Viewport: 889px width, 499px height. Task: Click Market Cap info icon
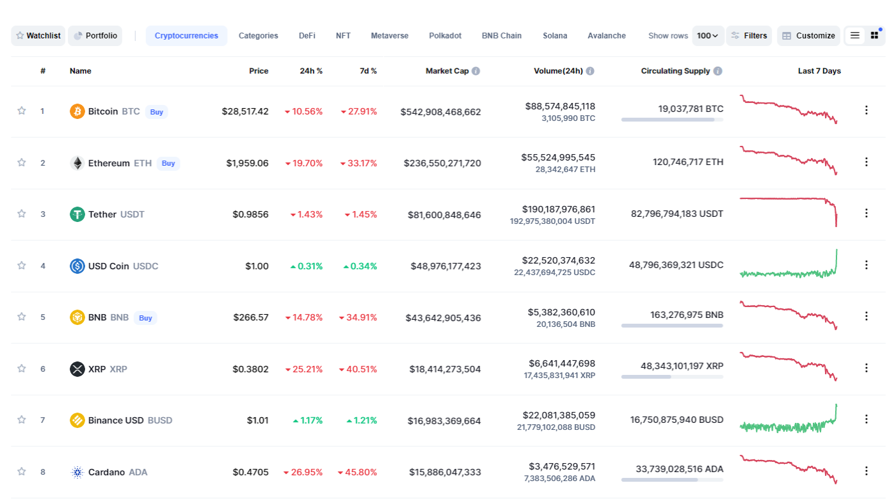[476, 71]
